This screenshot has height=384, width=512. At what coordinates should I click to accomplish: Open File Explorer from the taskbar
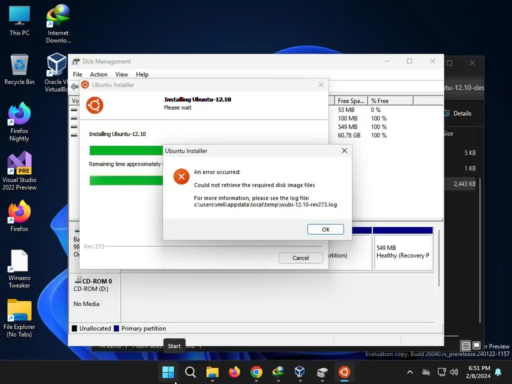pos(212,372)
